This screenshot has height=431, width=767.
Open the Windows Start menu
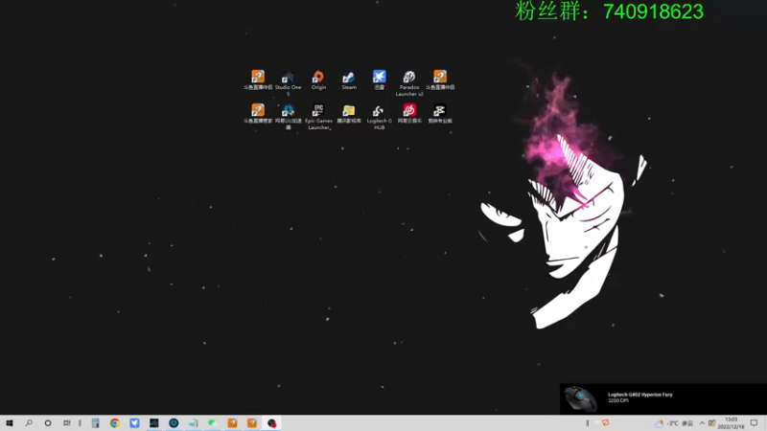coord(10,423)
